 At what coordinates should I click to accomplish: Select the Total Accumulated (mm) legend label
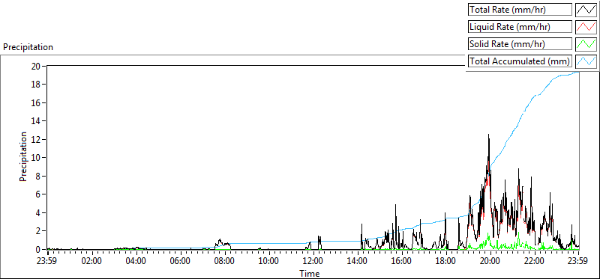(x=520, y=61)
